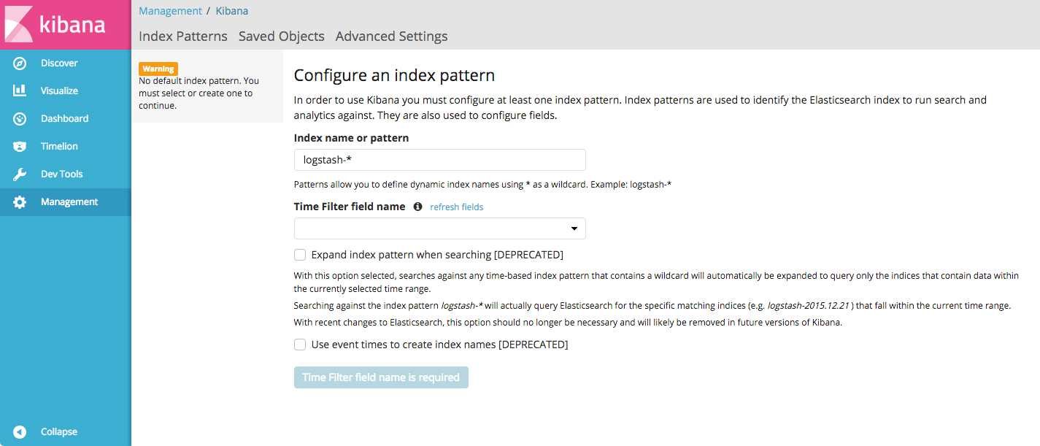The height and width of the screenshot is (446, 1040).
Task: Select the Discover icon in sidebar
Action: click(x=20, y=63)
